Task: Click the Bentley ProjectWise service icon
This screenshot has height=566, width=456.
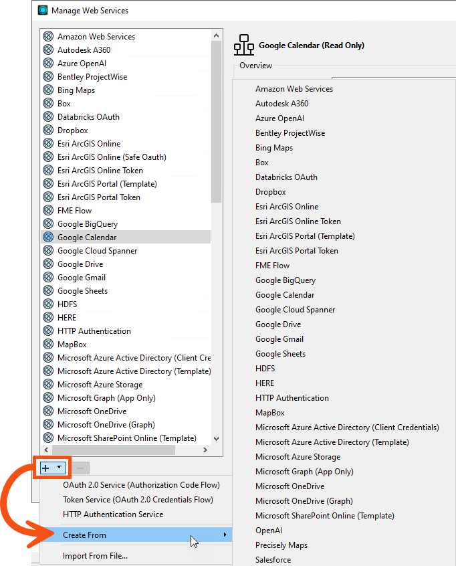Action: click(48, 76)
